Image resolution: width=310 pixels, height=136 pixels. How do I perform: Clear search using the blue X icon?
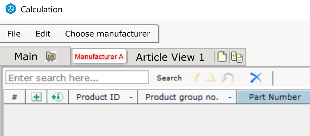point(256,78)
